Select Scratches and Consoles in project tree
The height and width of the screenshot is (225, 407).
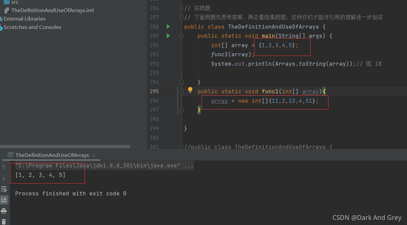32,27
